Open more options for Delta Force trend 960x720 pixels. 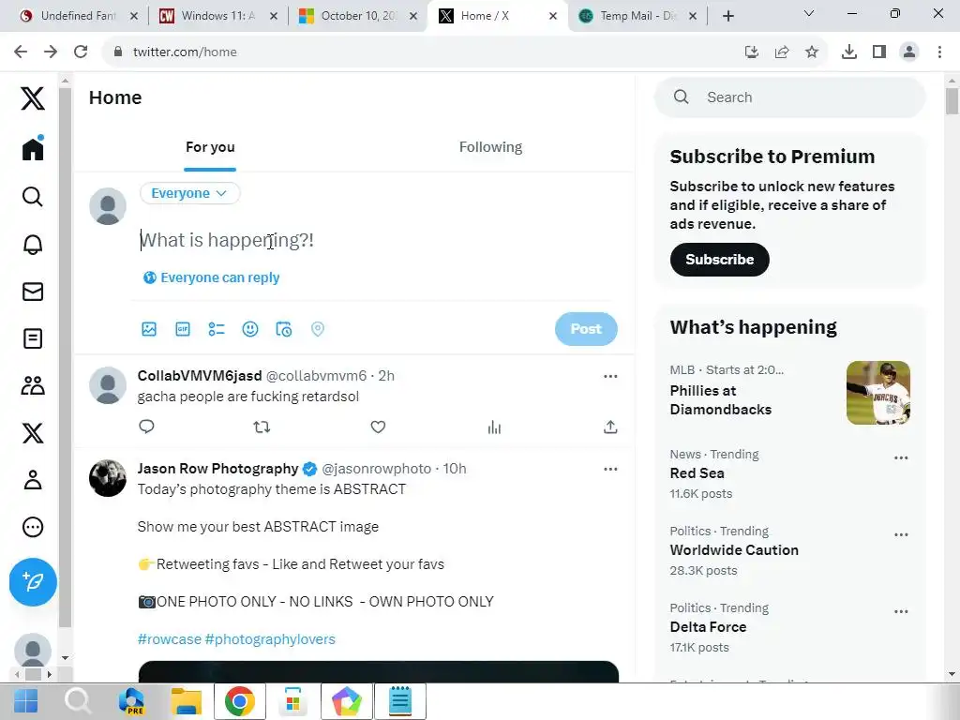pyautogui.click(x=901, y=611)
